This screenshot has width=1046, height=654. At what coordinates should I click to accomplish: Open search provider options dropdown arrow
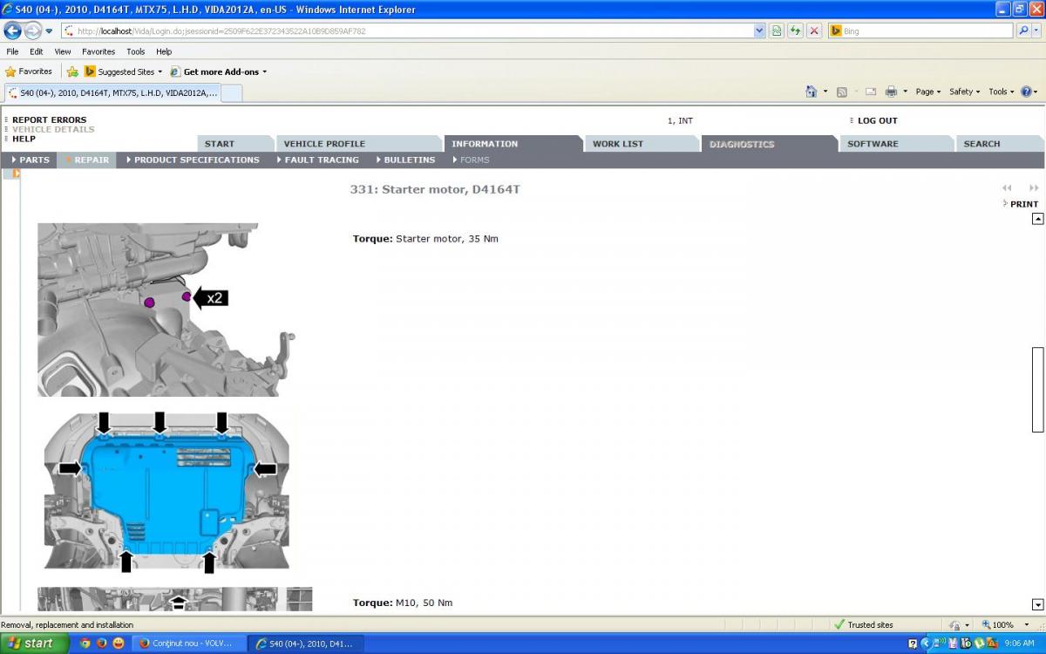pyautogui.click(x=1036, y=31)
